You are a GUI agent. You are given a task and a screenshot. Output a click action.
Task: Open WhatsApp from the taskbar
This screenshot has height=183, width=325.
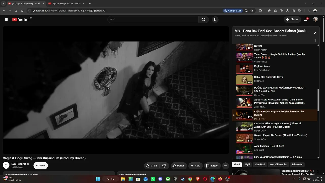tap(153, 179)
